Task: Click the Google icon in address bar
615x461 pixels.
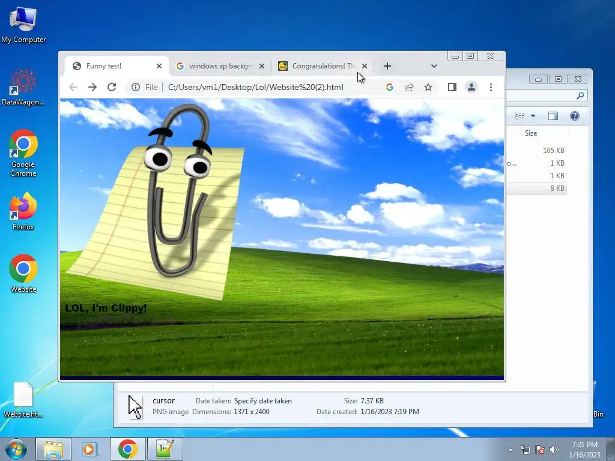Action: (389, 87)
